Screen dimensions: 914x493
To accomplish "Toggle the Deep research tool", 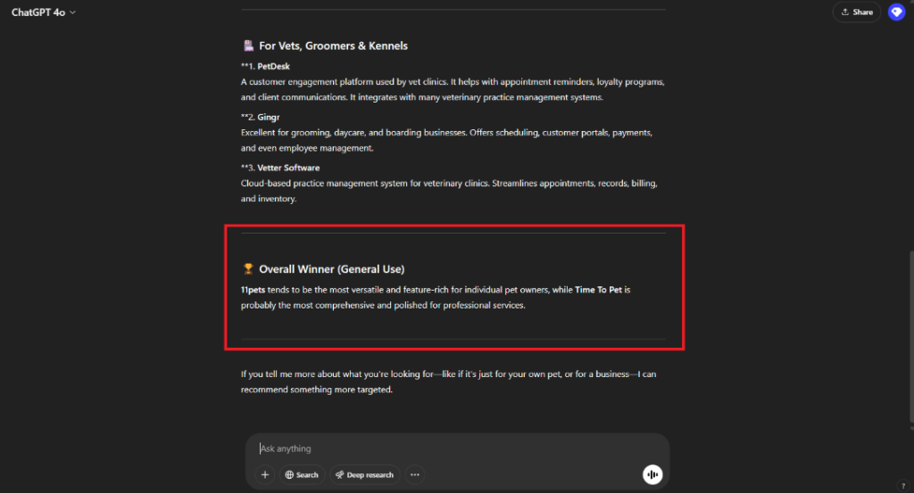I will pos(365,475).
